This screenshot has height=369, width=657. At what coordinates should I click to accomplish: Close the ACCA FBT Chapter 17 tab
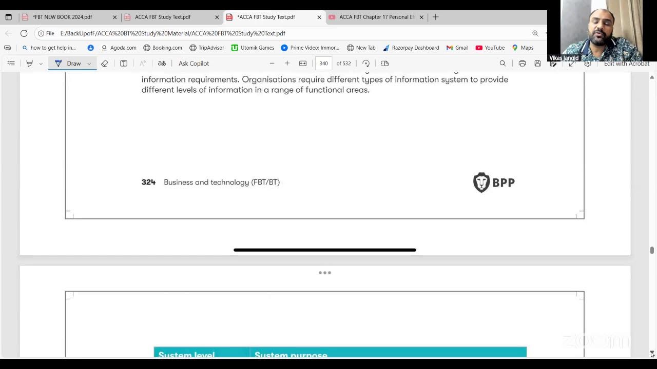coord(421,17)
